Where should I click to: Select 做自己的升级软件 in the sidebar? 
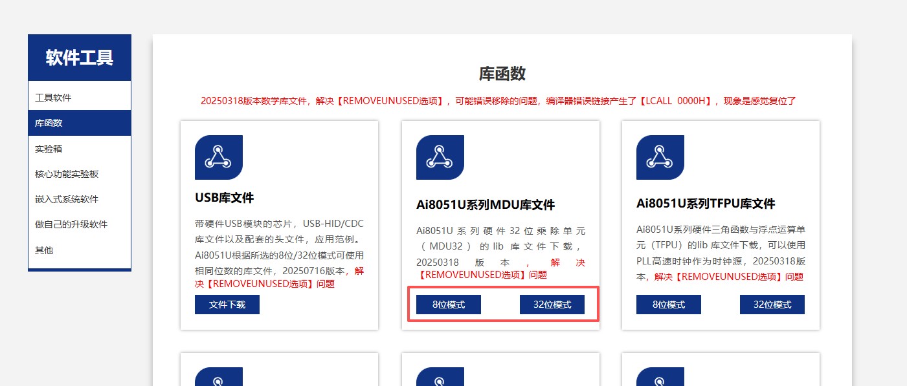71,224
